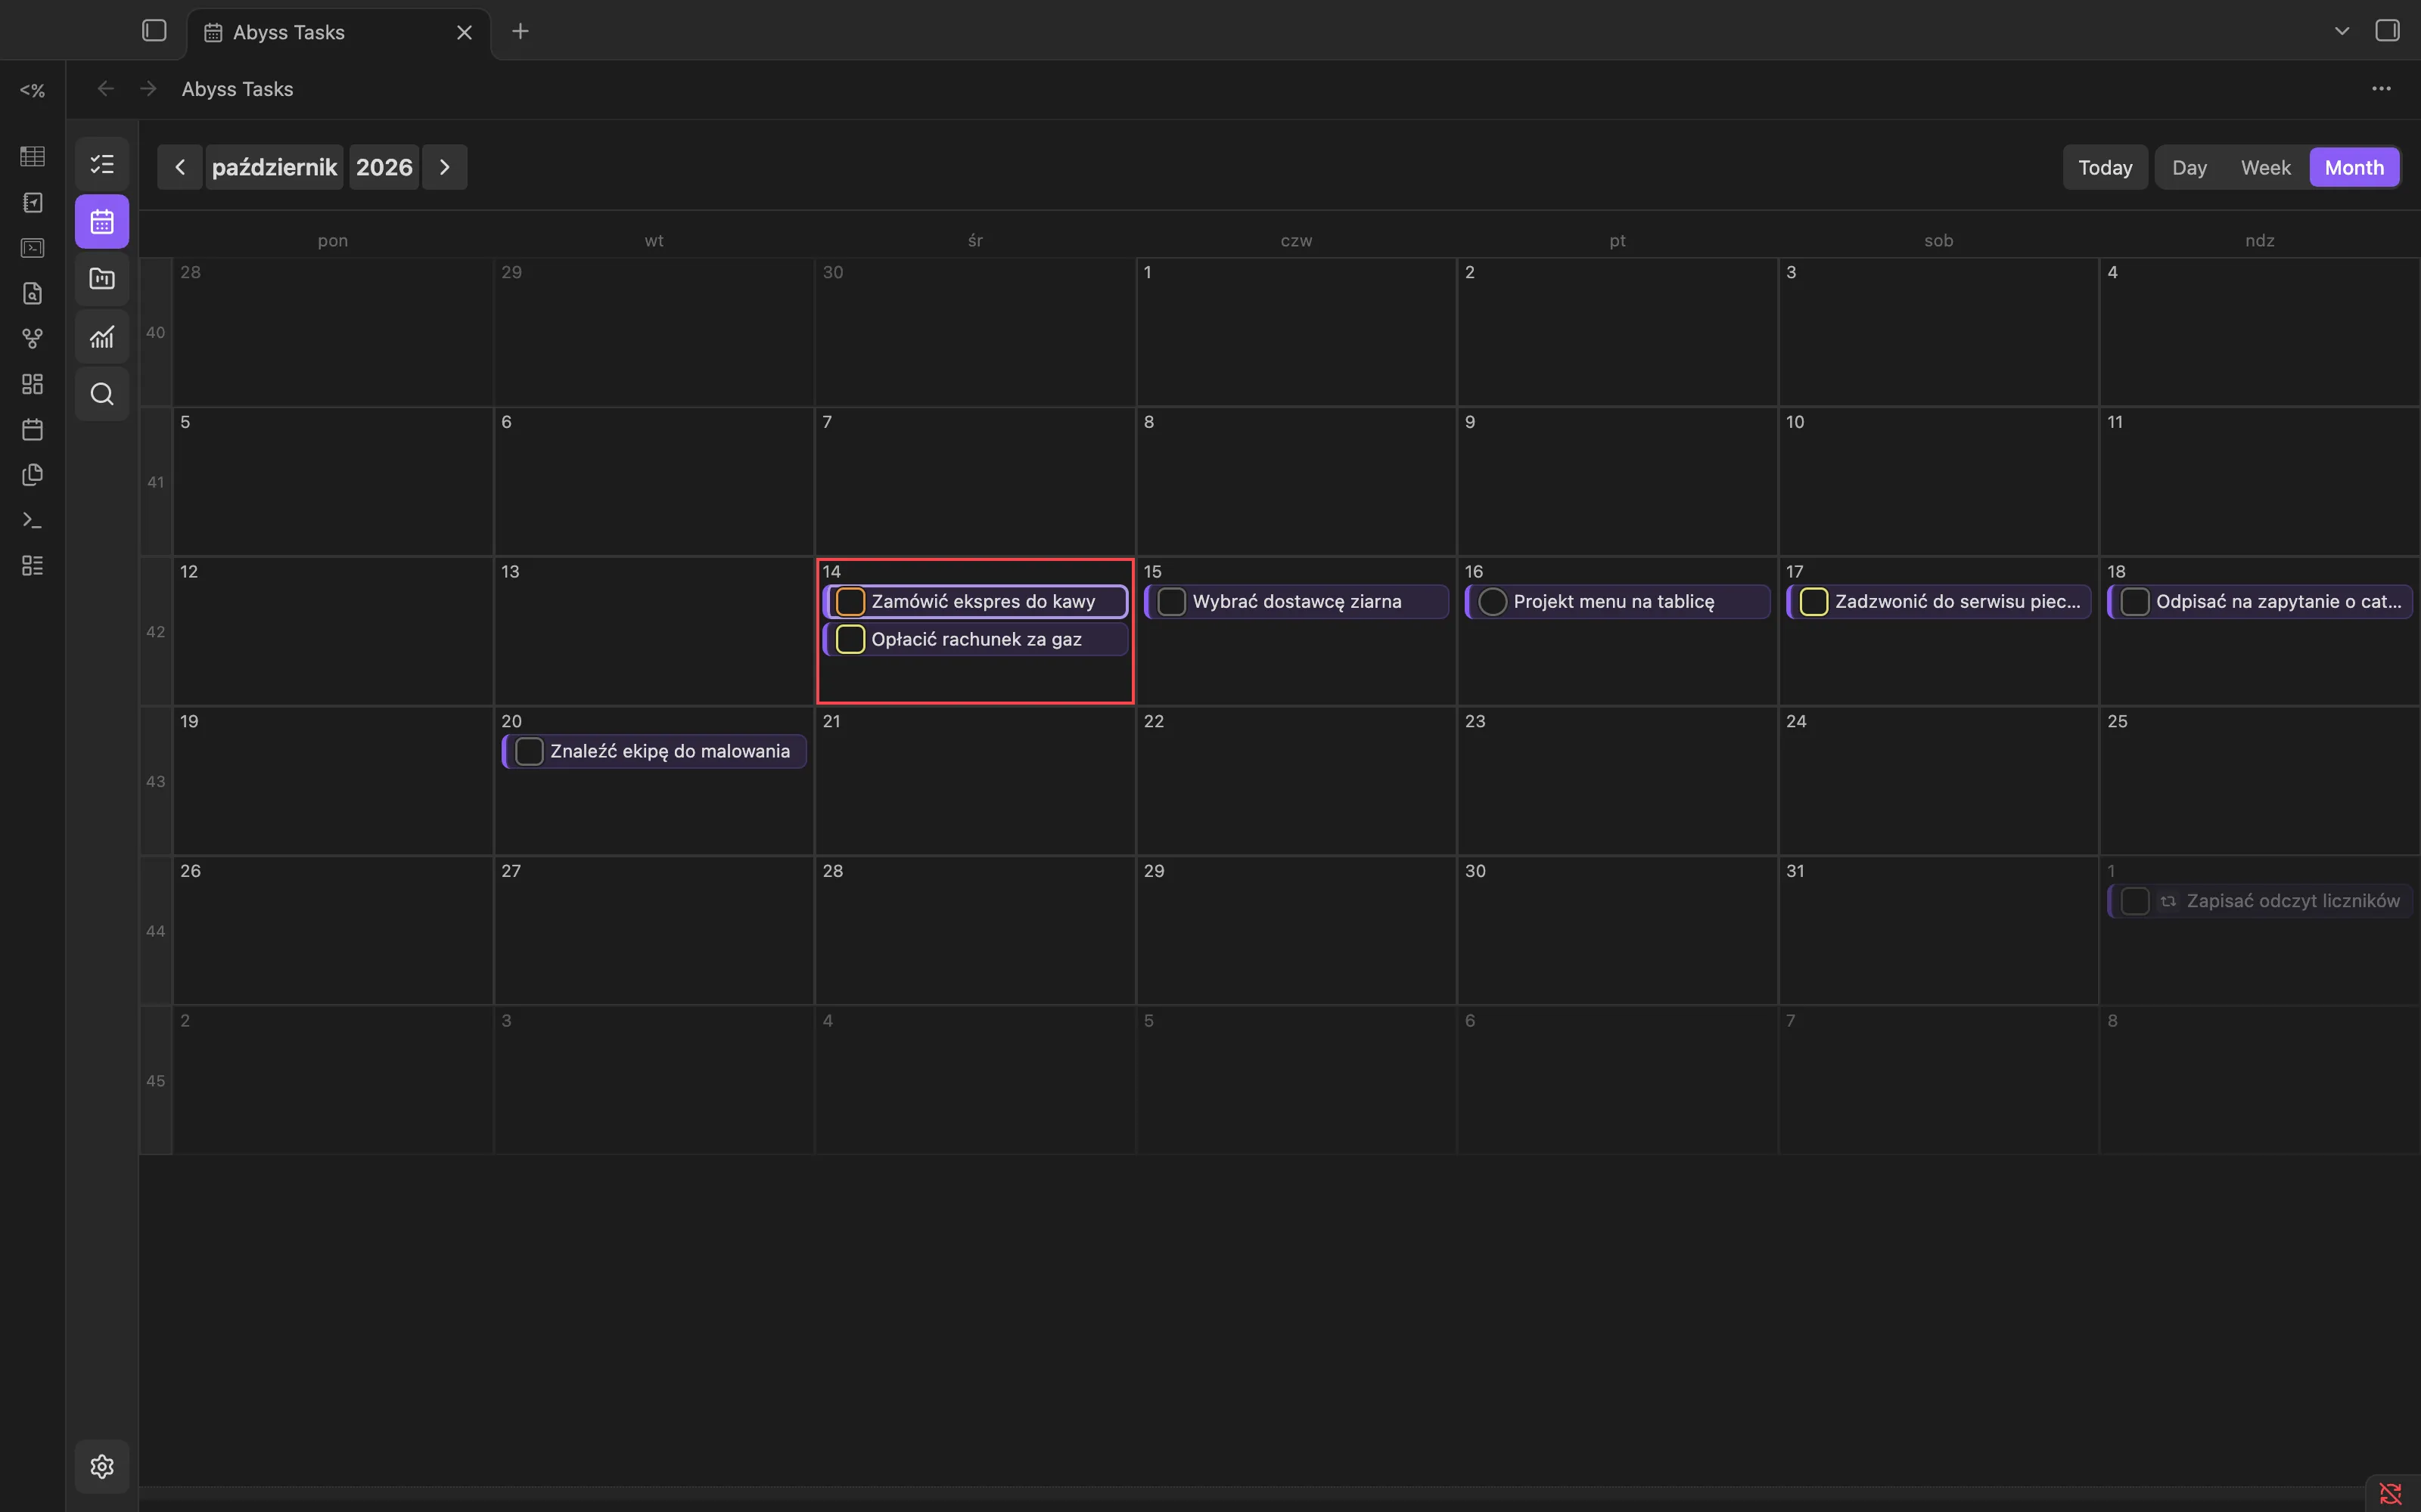Click the Templater ribbon icon
The height and width of the screenshot is (1512, 2421).
tap(32, 90)
